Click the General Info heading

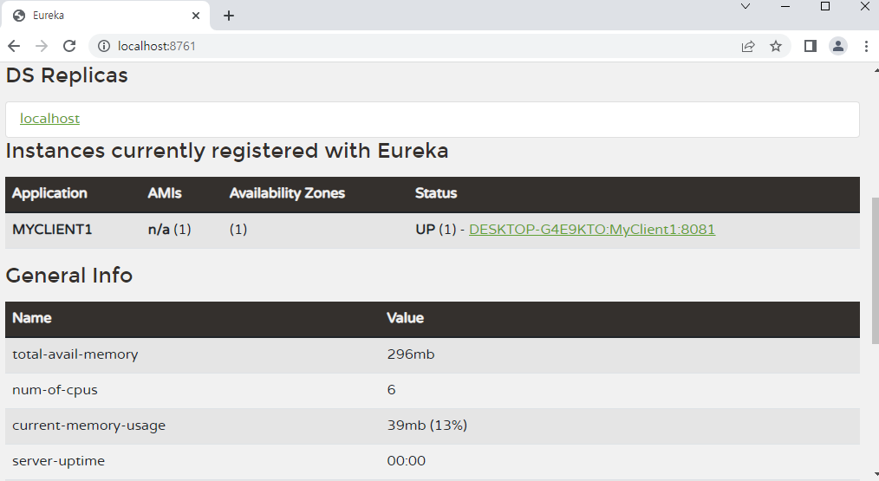click(x=69, y=276)
